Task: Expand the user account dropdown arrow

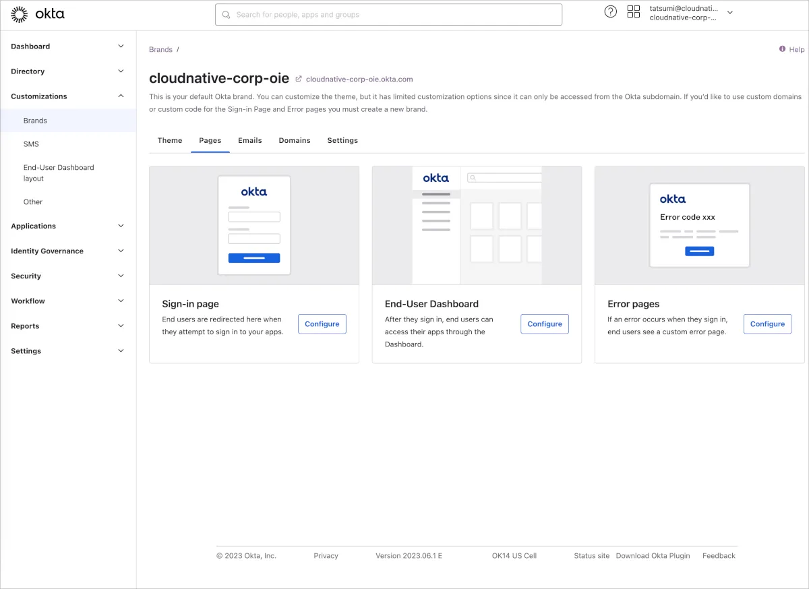Action: pyautogui.click(x=729, y=13)
